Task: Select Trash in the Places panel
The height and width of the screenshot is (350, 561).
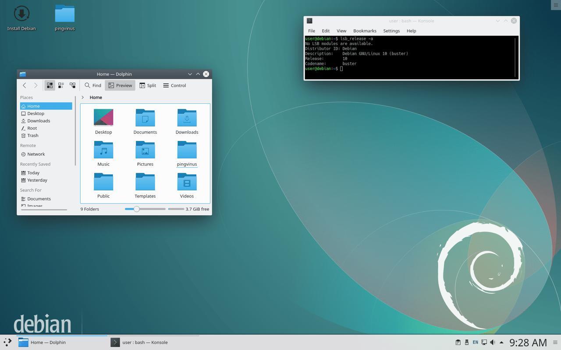Action: coord(33,136)
